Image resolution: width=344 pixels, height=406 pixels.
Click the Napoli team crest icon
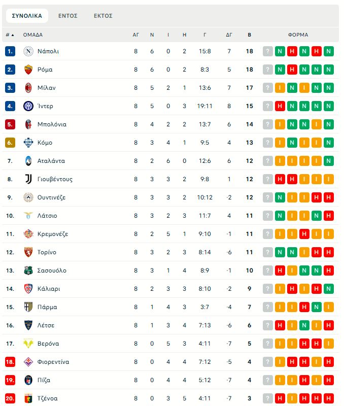pyautogui.click(x=28, y=51)
